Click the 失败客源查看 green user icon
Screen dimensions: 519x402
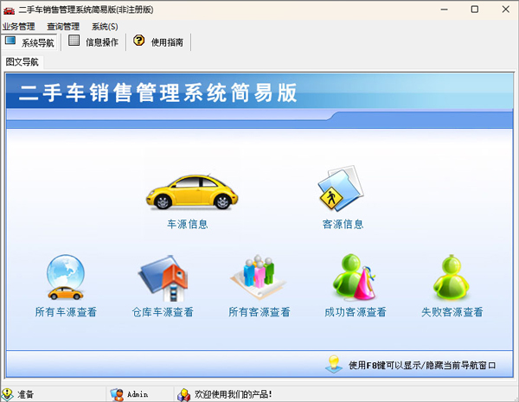(452, 278)
